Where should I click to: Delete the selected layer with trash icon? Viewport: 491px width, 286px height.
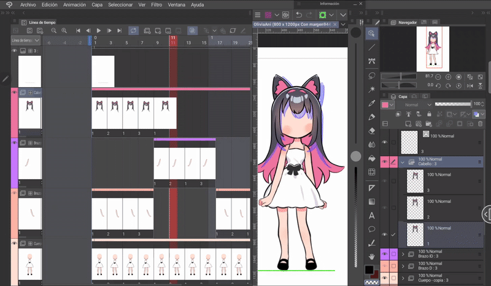(480, 124)
